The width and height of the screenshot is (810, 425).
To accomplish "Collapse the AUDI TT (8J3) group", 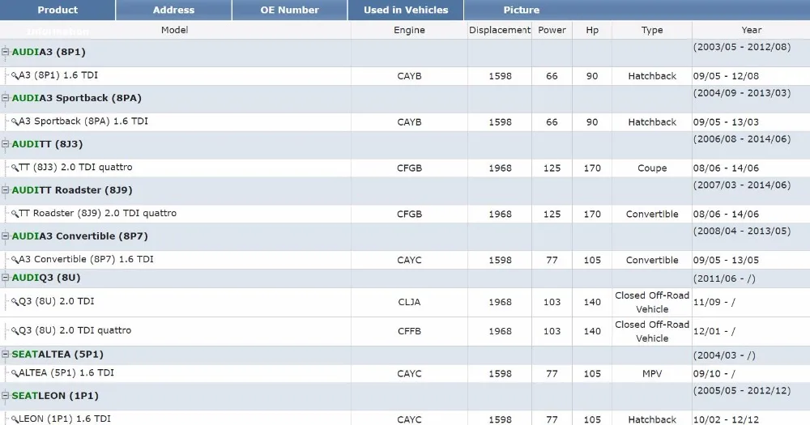I will coord(5,143).
